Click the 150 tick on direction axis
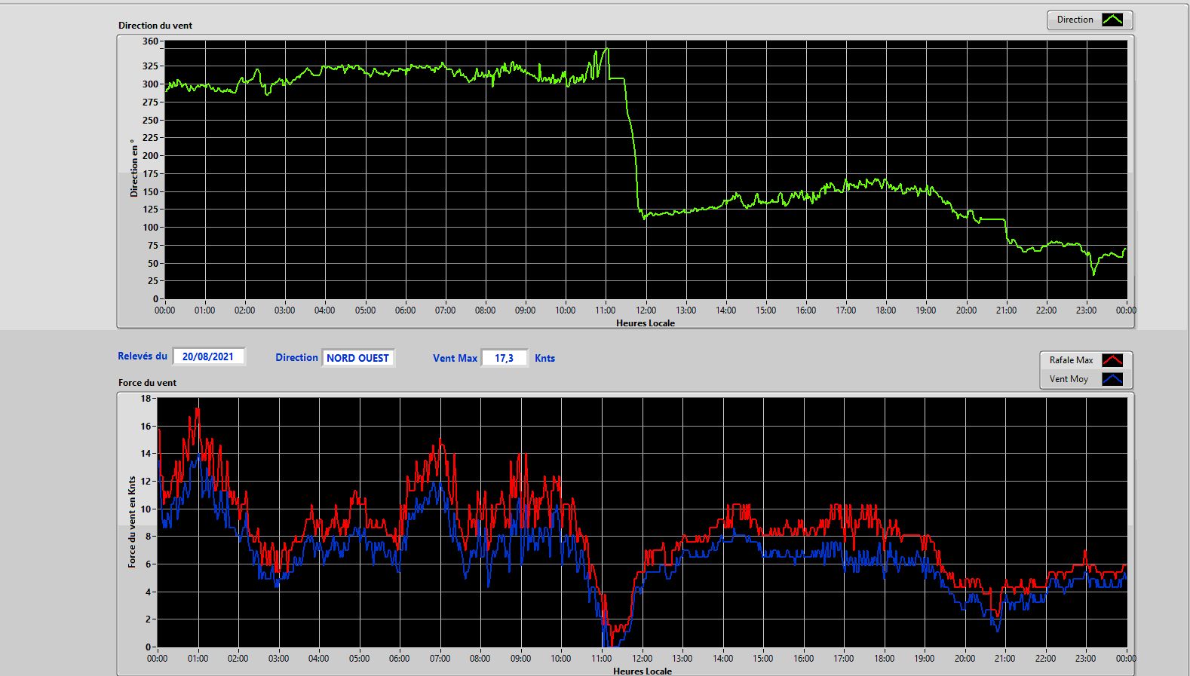The width and height of the screenshot is (1190, 676). (x=150, y=191)
